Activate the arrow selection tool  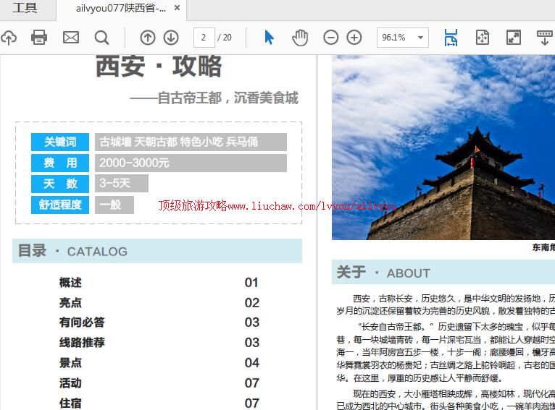tap(269, 38)
